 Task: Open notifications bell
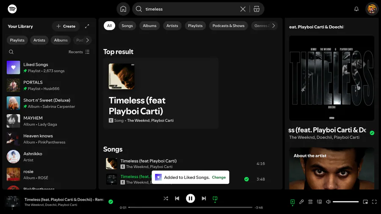coord(356,9)
